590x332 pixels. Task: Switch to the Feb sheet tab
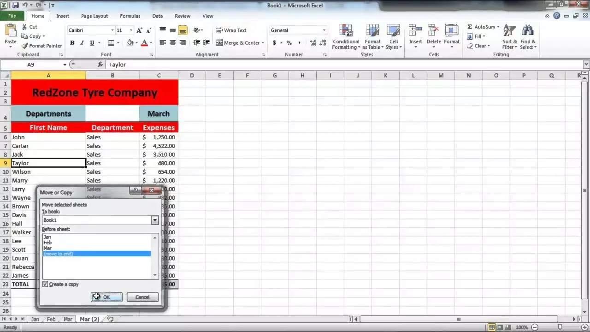[x=51, y=319]
